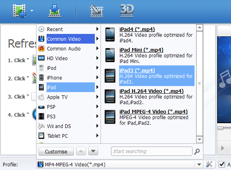Click the iPad MPEG-4 Video thumbnail
The image size is (231, 170).
[110, 117]
